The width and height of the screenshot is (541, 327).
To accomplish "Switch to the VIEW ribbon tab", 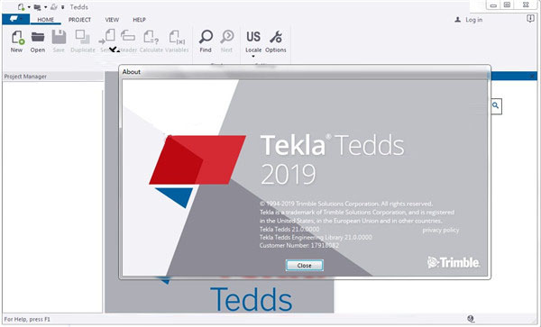I will (x=112, y=20).
